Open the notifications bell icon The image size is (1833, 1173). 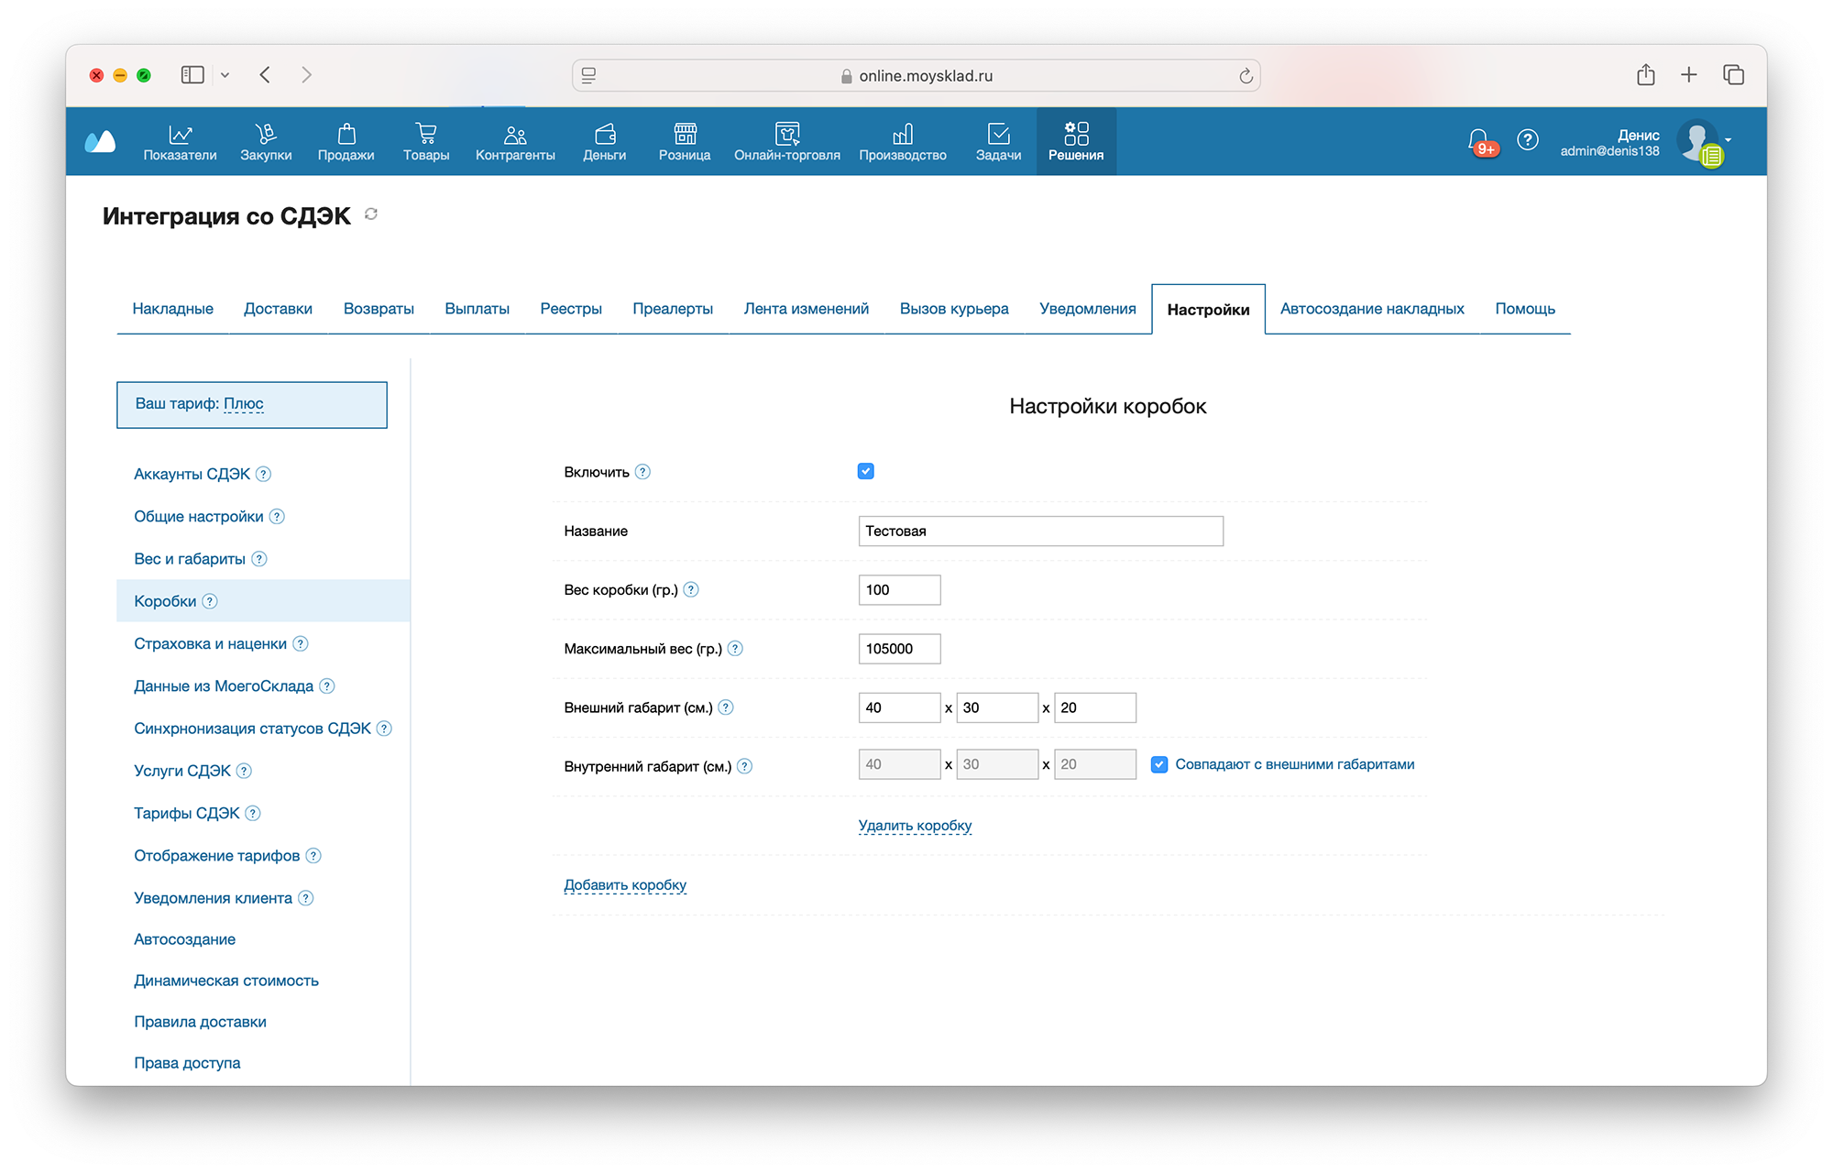click(x=1478, y=140)
